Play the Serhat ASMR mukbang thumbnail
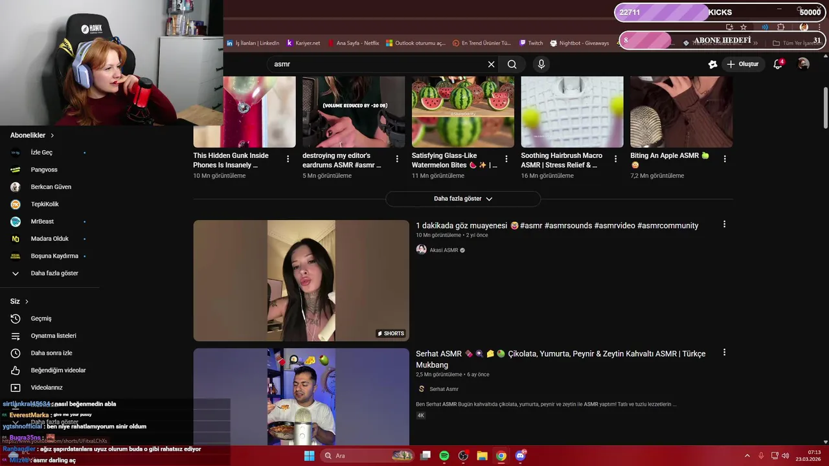Viewport: 829px width, 466px height. point(301,397)
